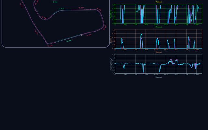This screenshot has width=208, height=130.
Task: Click the Steering Input, % y-axis title
Action: coord(110,64)
